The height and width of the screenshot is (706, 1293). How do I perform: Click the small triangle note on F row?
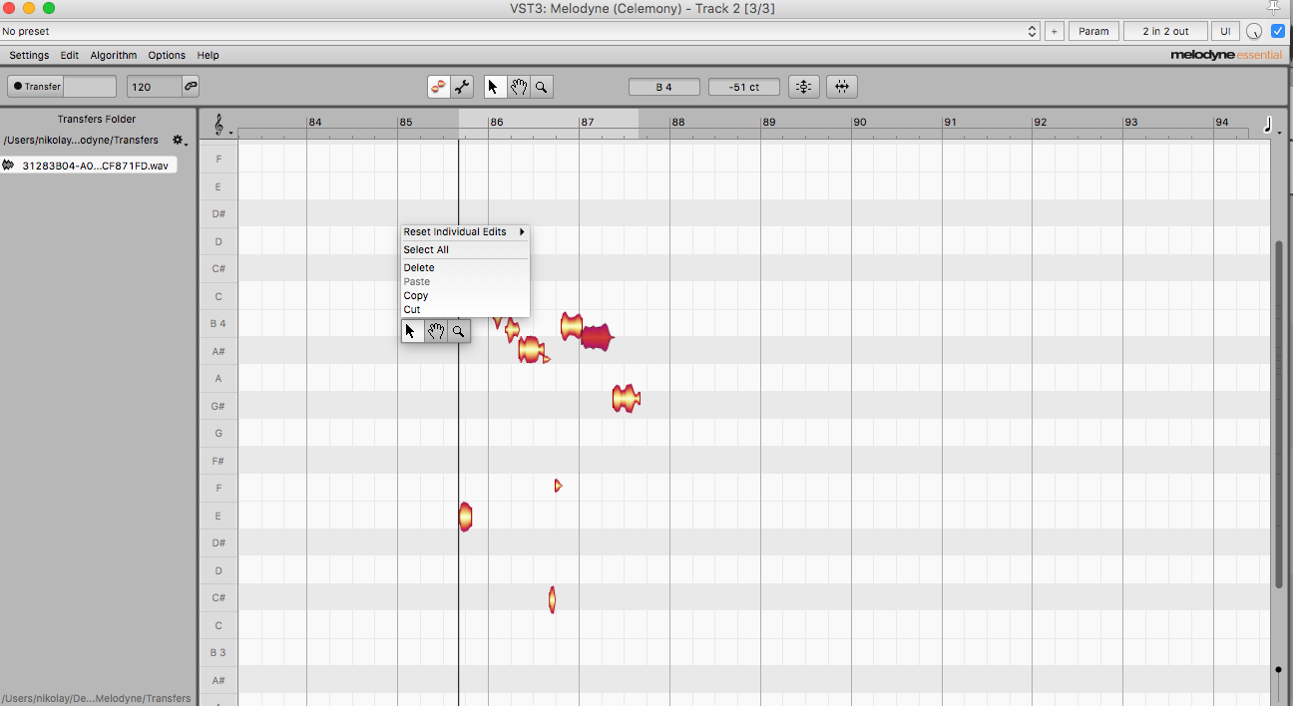click(x=559, y=486)
